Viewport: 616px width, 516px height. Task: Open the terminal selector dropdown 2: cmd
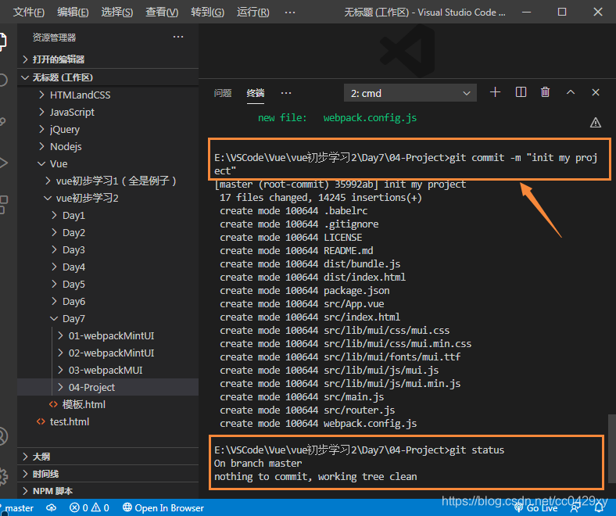click(410, 93)
